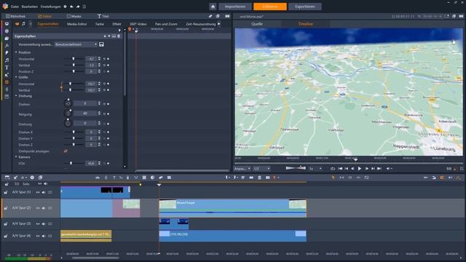
Task: Step one frame back in the preview
Action: [352, 168]
